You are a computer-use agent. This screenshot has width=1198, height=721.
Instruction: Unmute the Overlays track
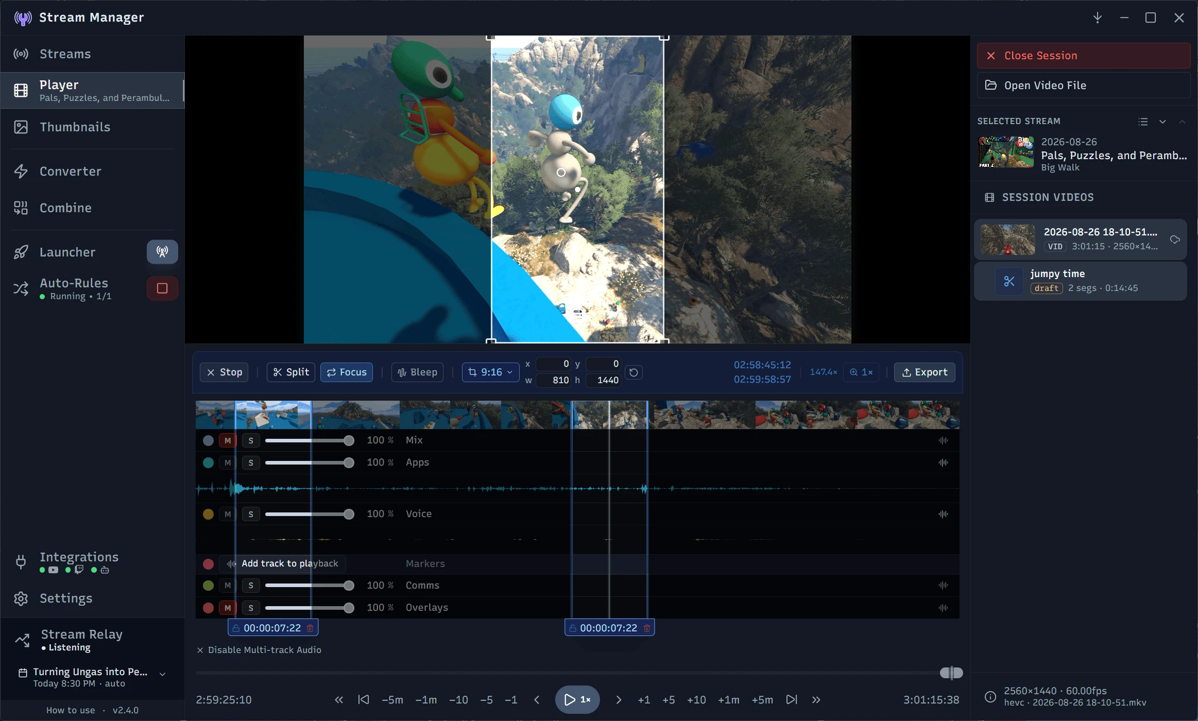pyautogui.click(x=228, y=608)
